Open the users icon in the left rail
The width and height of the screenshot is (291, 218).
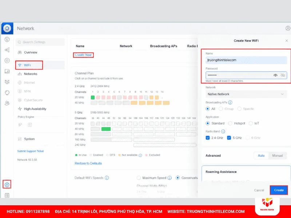point(7,103)
